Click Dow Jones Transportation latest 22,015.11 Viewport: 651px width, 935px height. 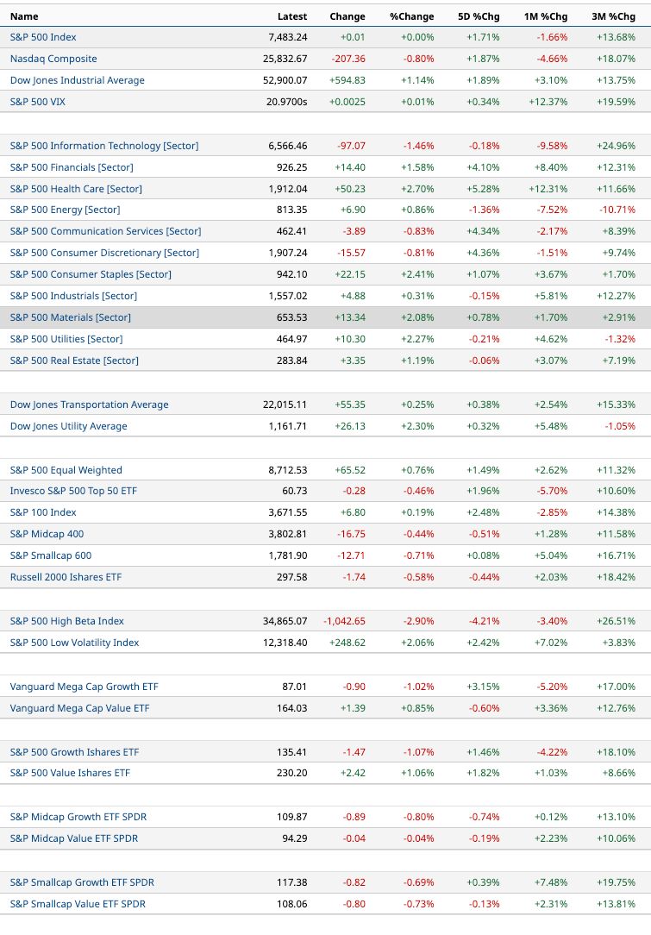point(285,405)
